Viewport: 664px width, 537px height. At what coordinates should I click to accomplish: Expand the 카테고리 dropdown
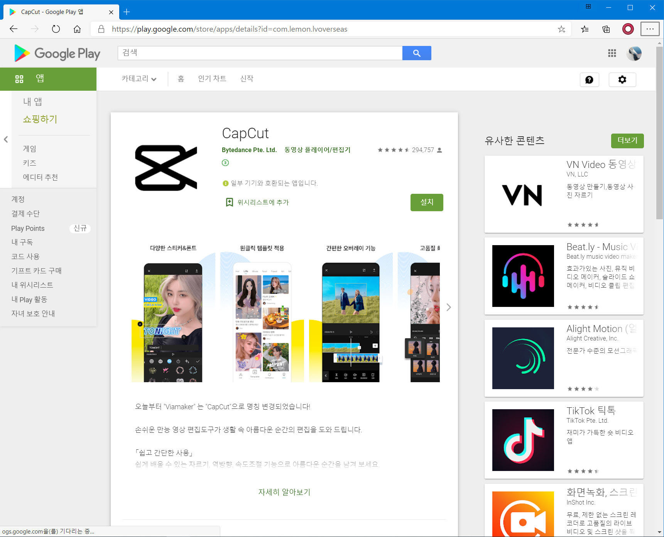[139, 79]
